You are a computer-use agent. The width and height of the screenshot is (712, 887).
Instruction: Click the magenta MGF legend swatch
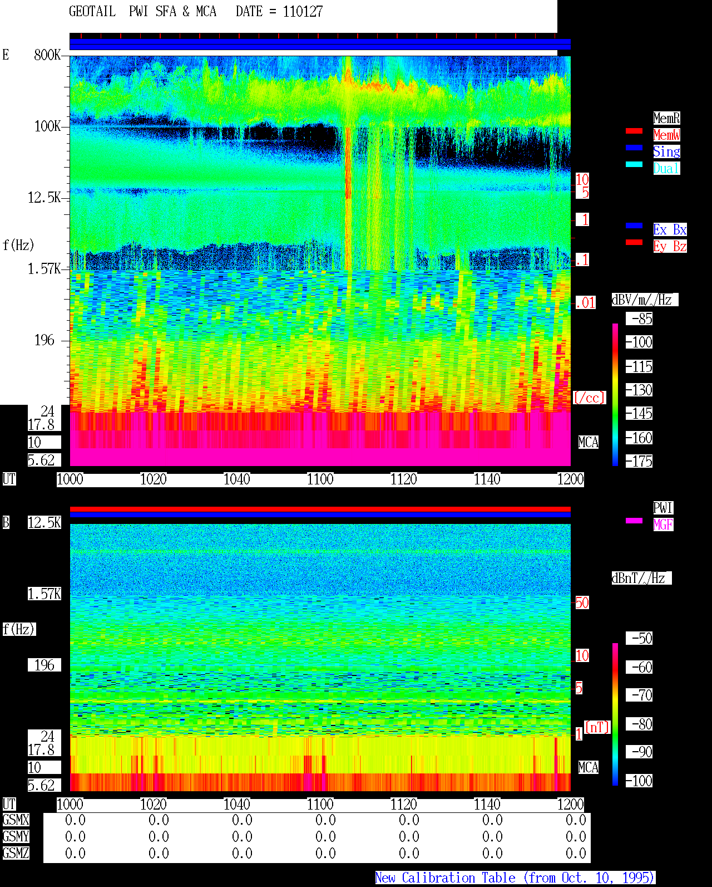click(634, 521)
